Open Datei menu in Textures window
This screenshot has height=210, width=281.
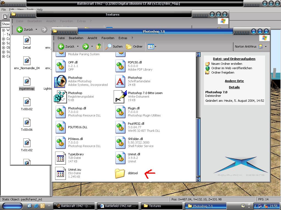click(20, 21)
